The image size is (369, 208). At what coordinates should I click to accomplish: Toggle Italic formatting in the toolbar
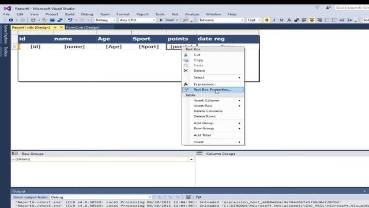[x=274, y=20]
